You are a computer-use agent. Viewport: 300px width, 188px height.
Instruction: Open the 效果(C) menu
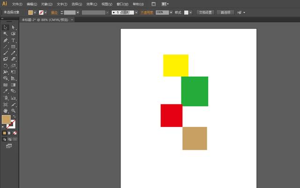point(92,4)
